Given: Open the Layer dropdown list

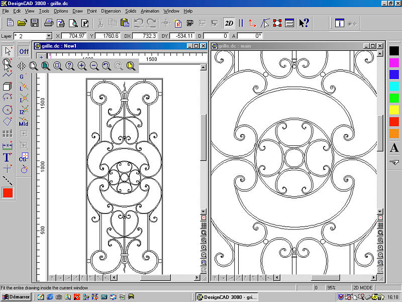Looking at the screenshot, I should tap(49, 36).
